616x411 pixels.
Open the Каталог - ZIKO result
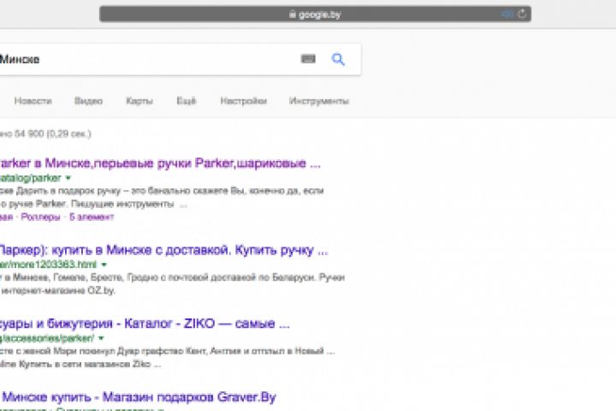(x=145, y=324)
